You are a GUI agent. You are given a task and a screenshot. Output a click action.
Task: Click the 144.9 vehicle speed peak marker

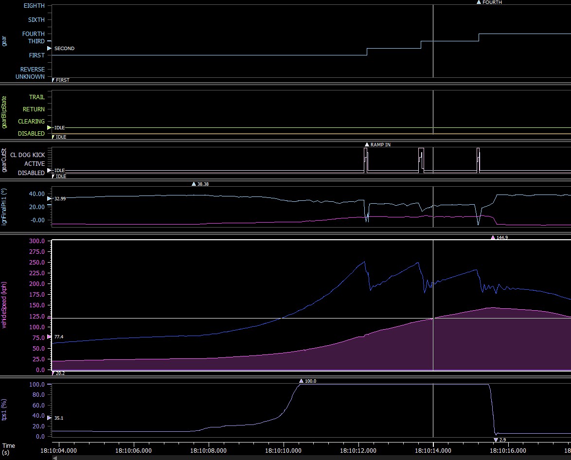coord(493,238)
